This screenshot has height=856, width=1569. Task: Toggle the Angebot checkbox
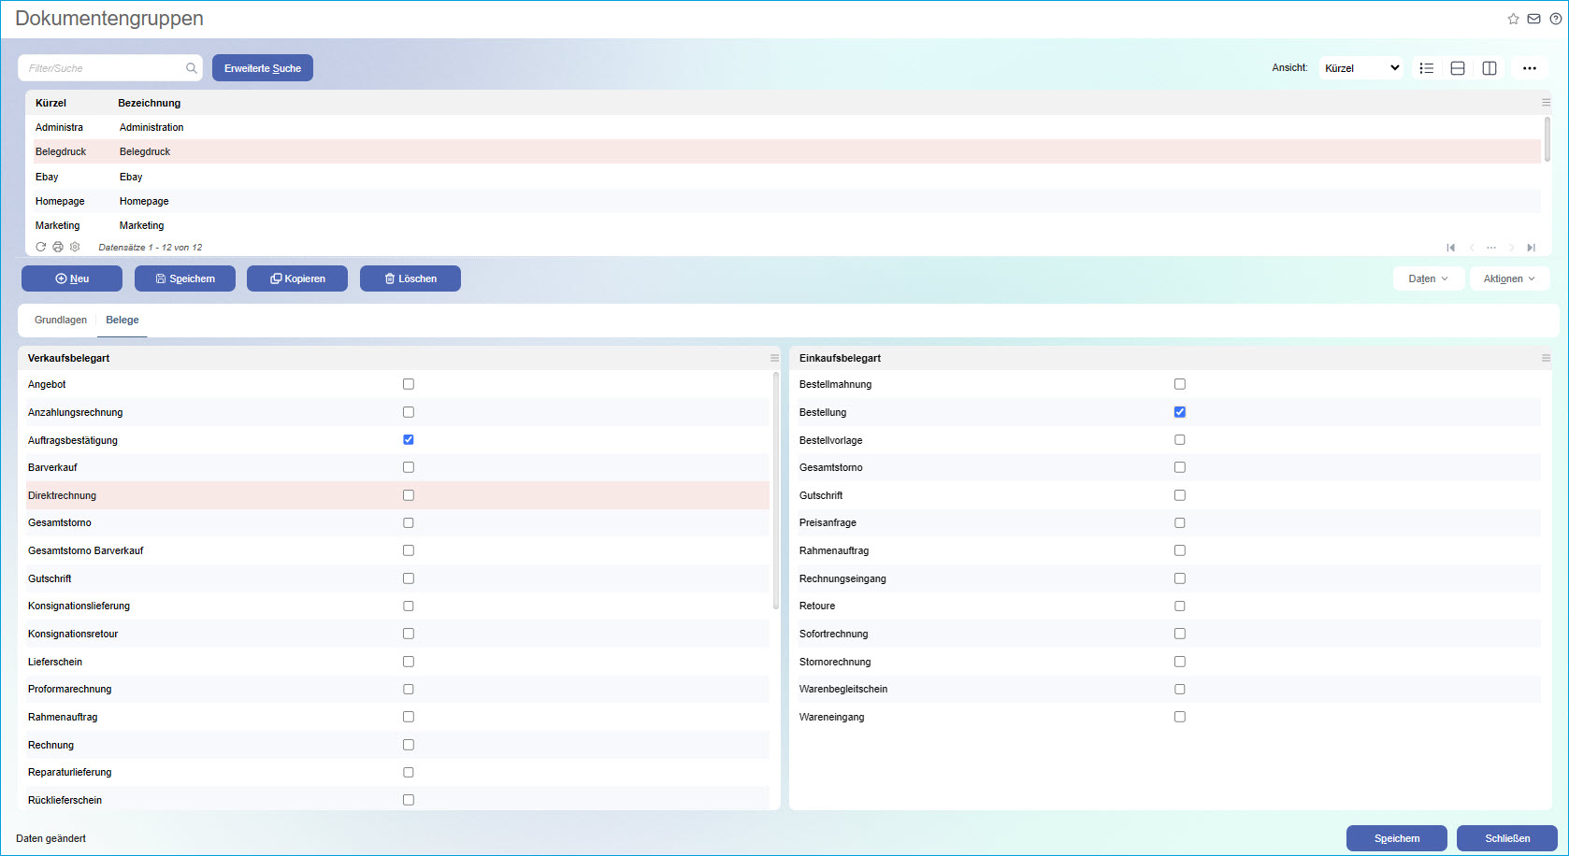[x=409, y=384]
